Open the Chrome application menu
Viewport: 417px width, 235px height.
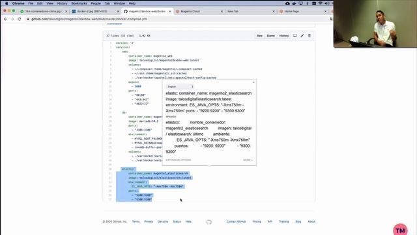[x=18, y=3]
